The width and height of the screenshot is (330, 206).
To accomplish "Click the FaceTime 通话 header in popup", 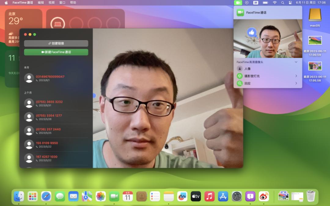I will tap(268, 13).
